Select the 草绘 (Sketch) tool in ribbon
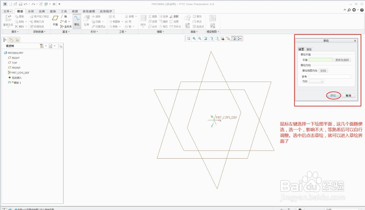The height and width of the screenshot is (210, 365). point(77,20)
